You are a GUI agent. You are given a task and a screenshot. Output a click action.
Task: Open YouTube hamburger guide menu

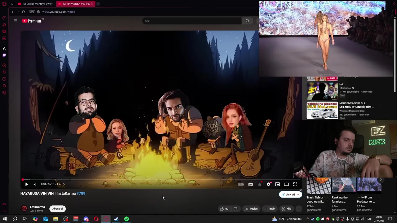16,21
